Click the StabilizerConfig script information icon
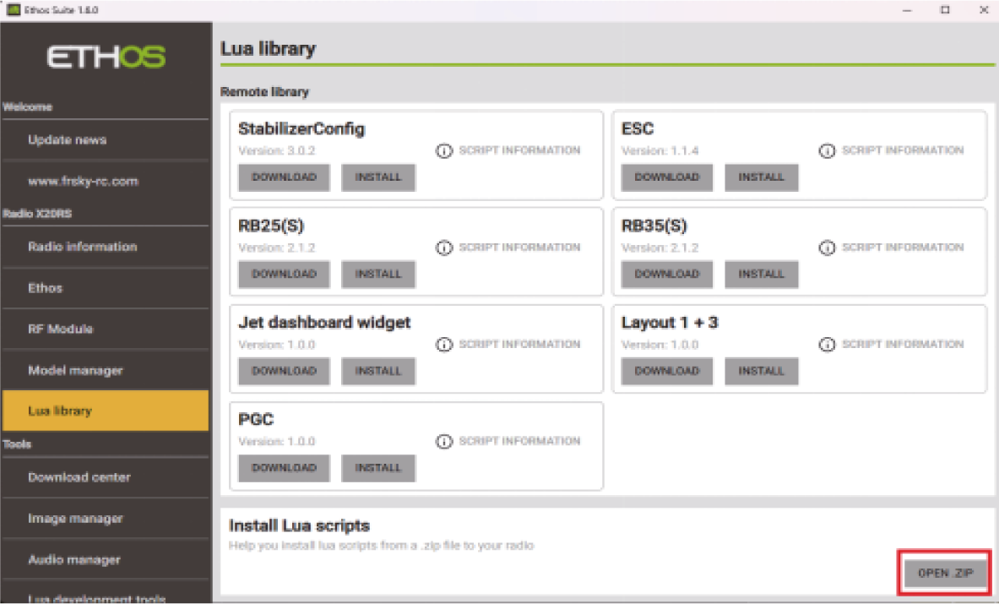Screen dimensions: 999x604 pyautogui.click(x=444, y=151)
